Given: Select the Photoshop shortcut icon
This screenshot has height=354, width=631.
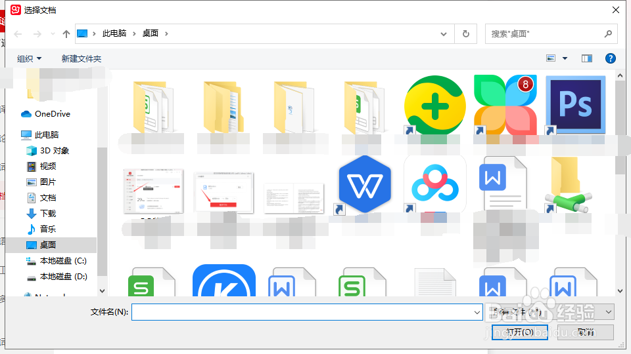Looking at the screenshot, I should point(576,105).
